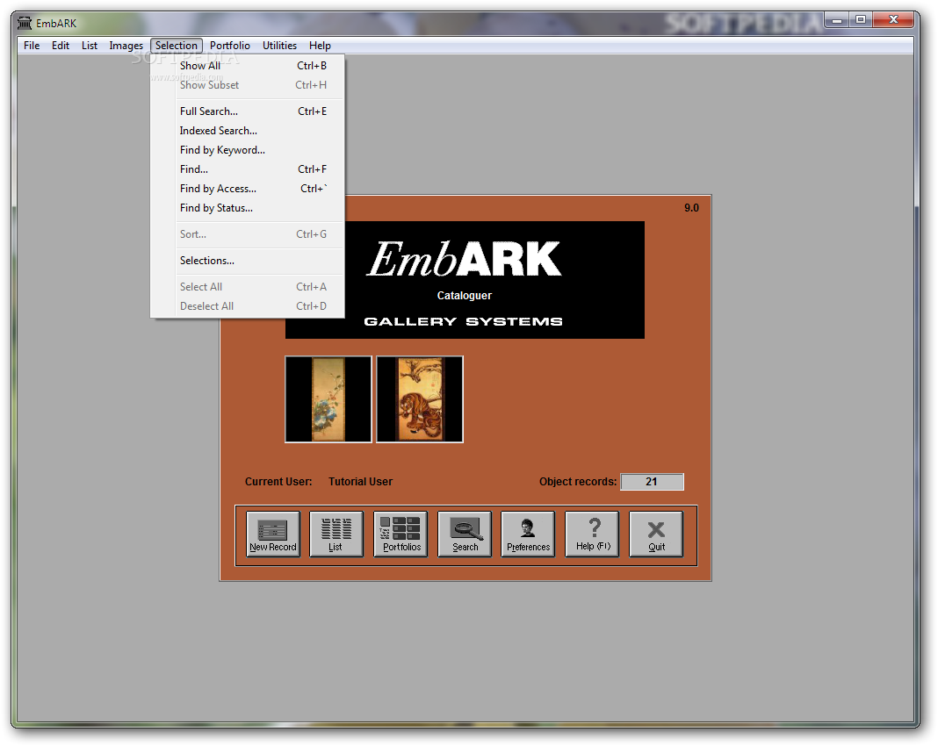Click the Help (F1) question mark button

(593, 534)
